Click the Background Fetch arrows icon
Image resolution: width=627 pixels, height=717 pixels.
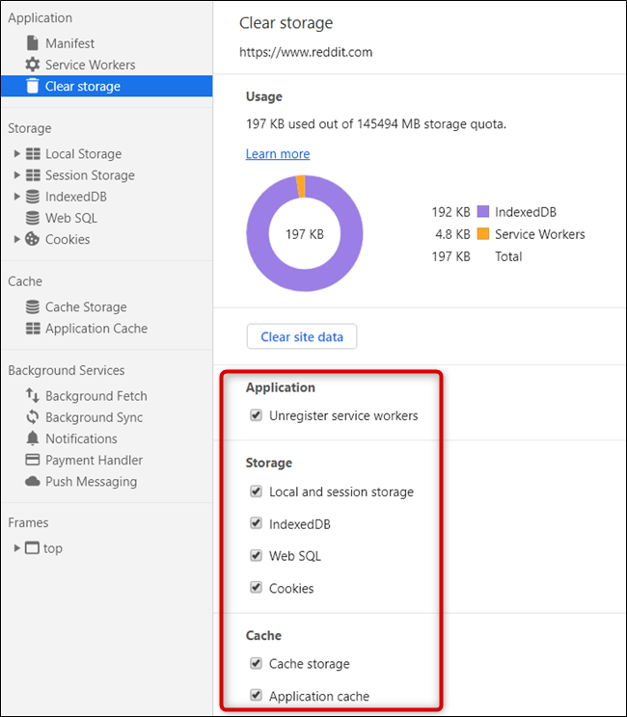pyautogui.click(x=33, y=395)
